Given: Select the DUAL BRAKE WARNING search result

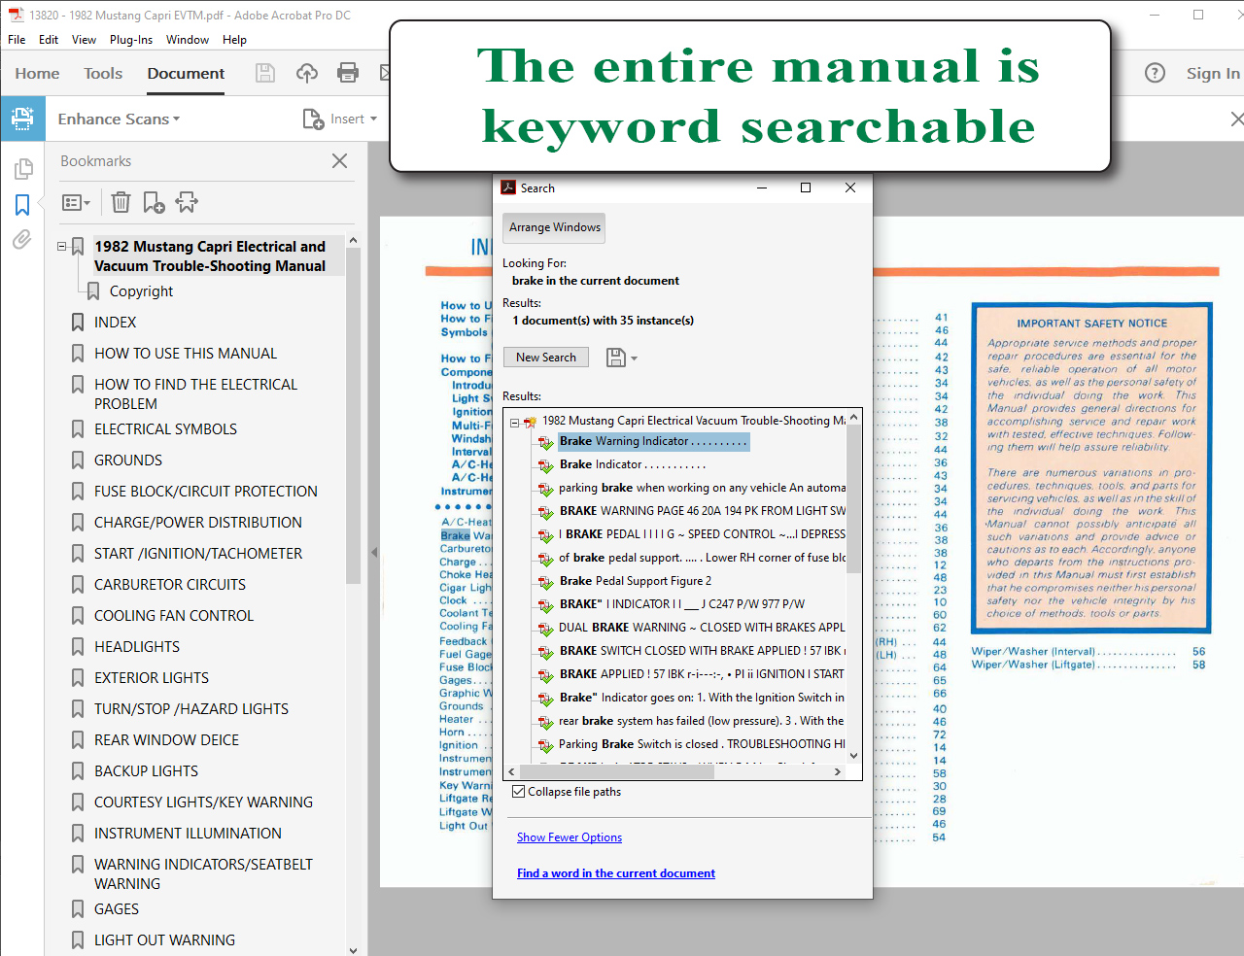Looking at the screenshot, I should point(701,628).
